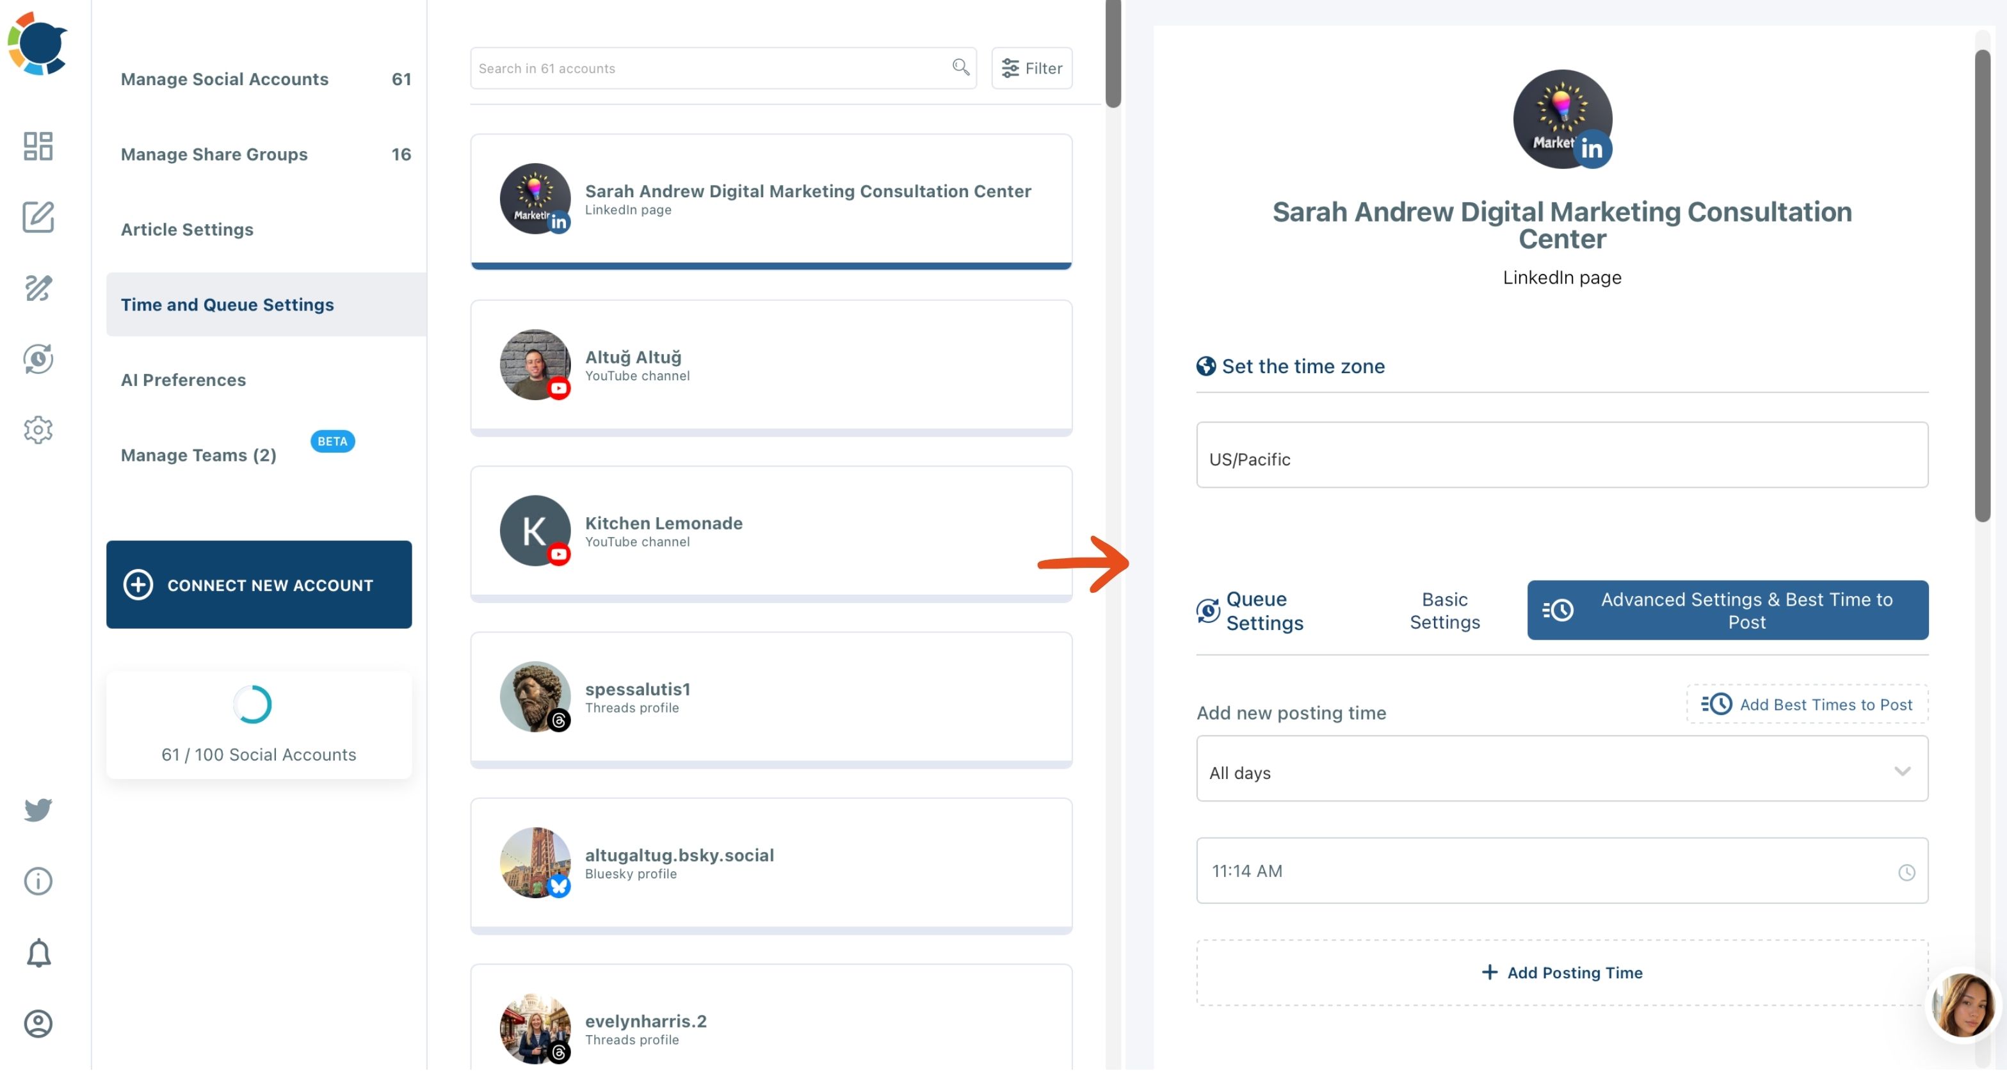Click the Add Posting Time button
Image resolution: width=2007 pixels, height=1071 pixels.
[x=1561, y=973]
